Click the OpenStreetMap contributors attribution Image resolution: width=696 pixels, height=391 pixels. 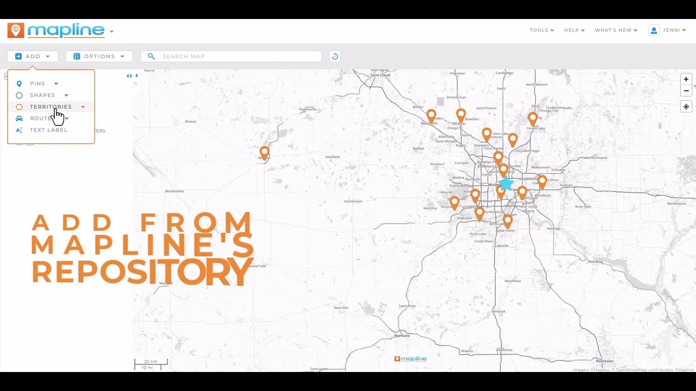point(642,370)
